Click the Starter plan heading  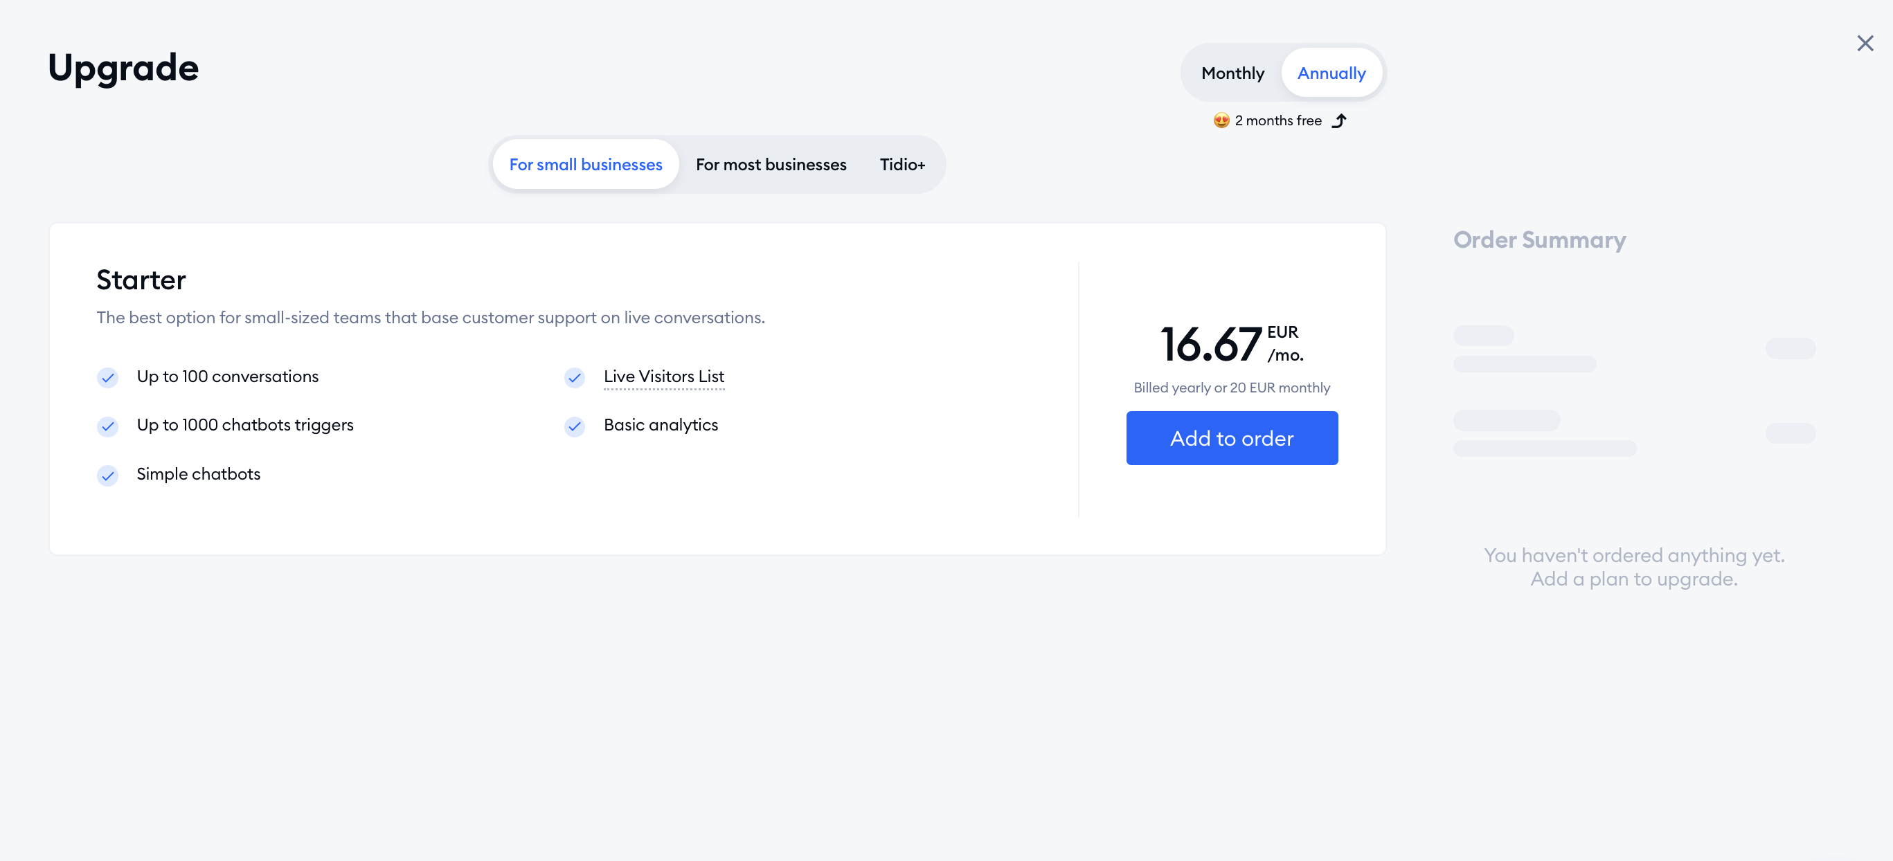tap(141, 279)
